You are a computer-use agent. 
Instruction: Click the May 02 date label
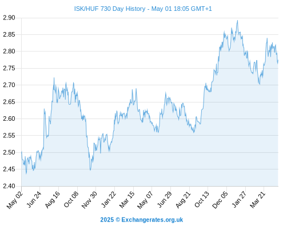pos(15,200)
